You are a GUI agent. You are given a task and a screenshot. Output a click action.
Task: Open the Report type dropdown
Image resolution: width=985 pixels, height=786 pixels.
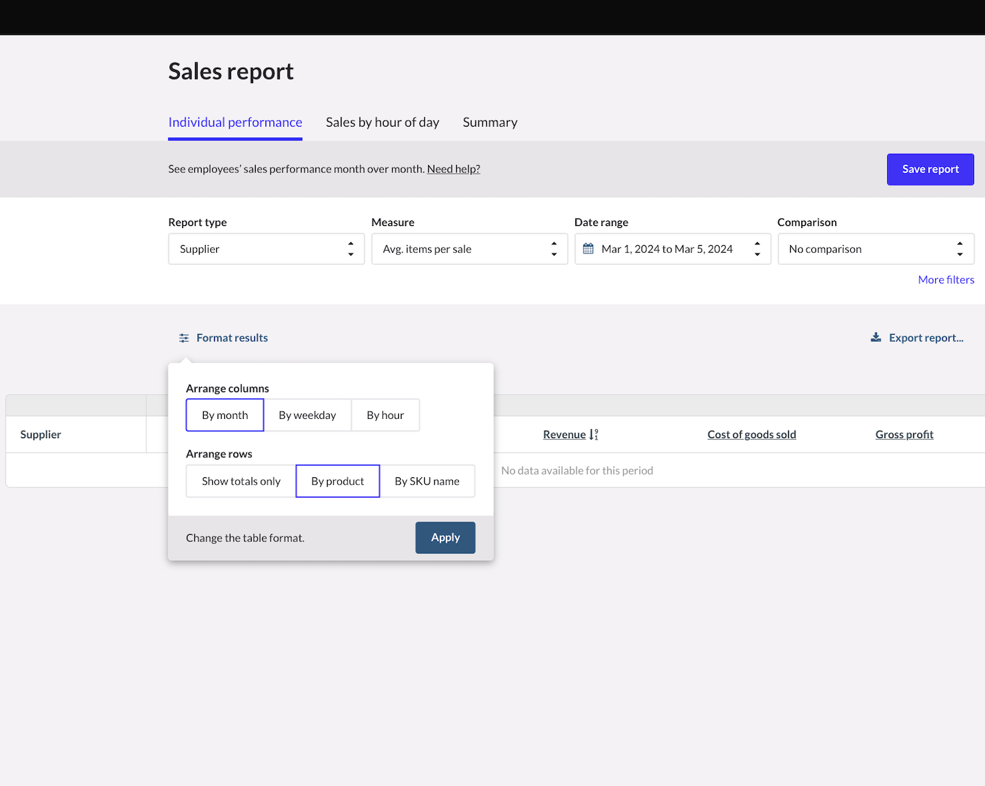tap(266, 249)
